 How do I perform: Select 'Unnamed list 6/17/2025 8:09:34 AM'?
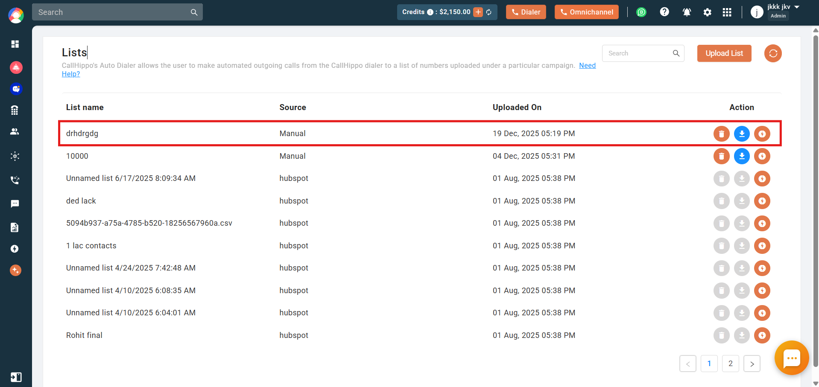(x=131, y=178)
